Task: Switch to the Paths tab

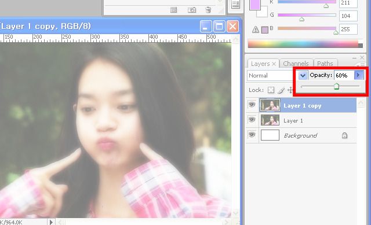Action: coord(325,64)
